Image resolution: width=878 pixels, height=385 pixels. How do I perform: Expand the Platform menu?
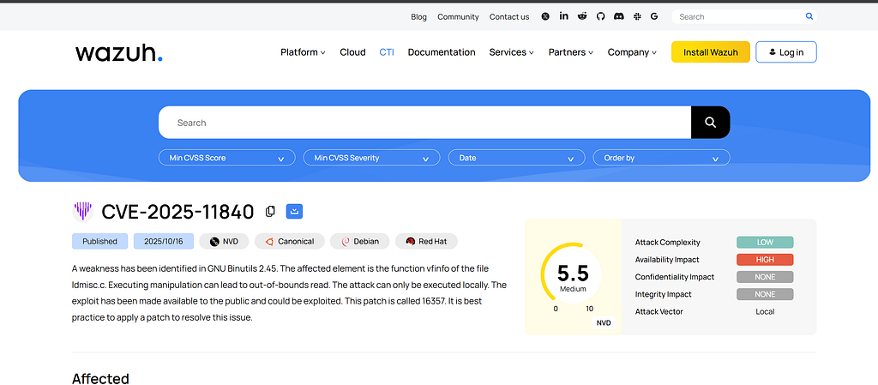(303, 52)
